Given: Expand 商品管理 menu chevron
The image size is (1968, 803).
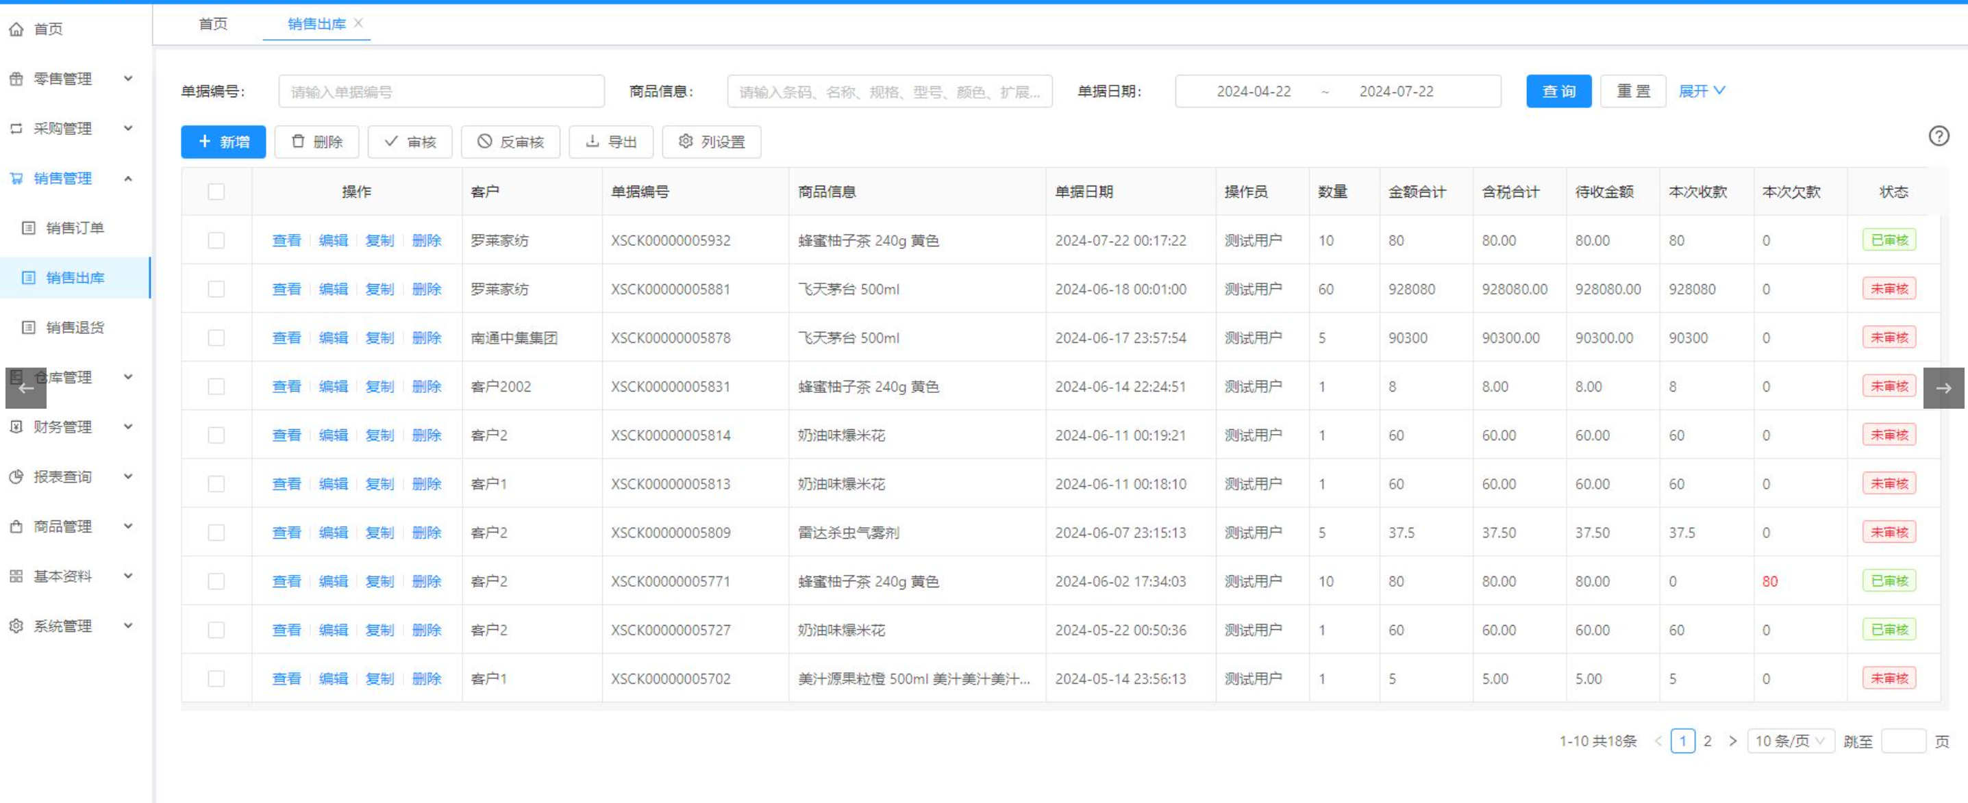Looking at the screenshot, I should 128,526.
